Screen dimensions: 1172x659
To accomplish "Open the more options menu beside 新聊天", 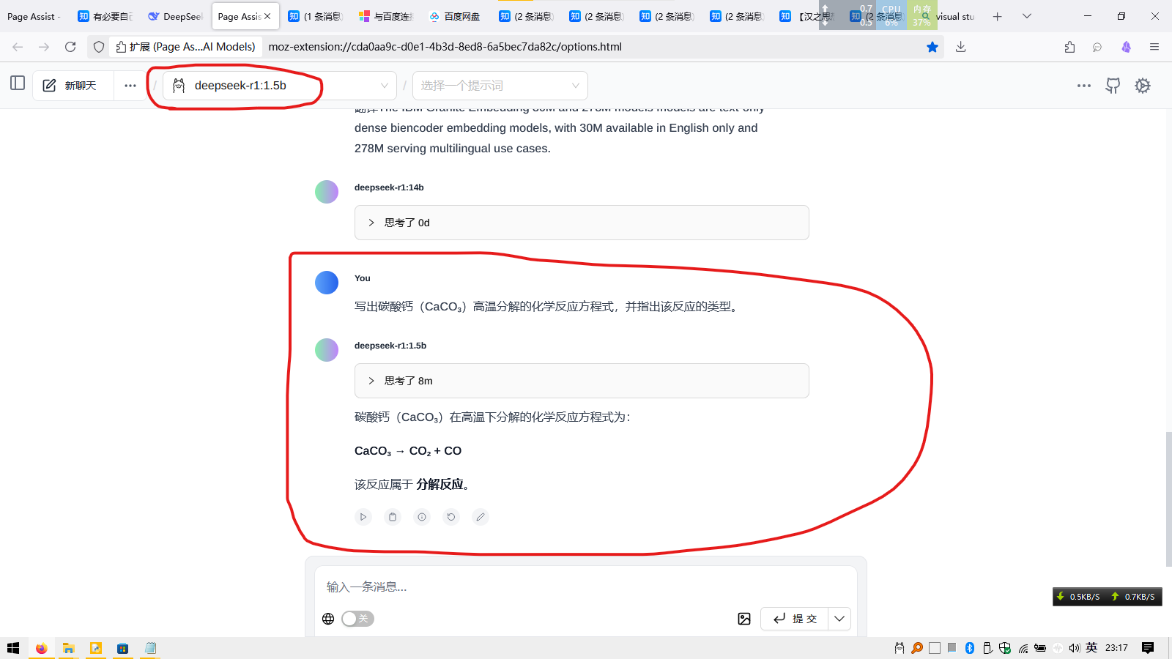I will click(x=130, y=86).
